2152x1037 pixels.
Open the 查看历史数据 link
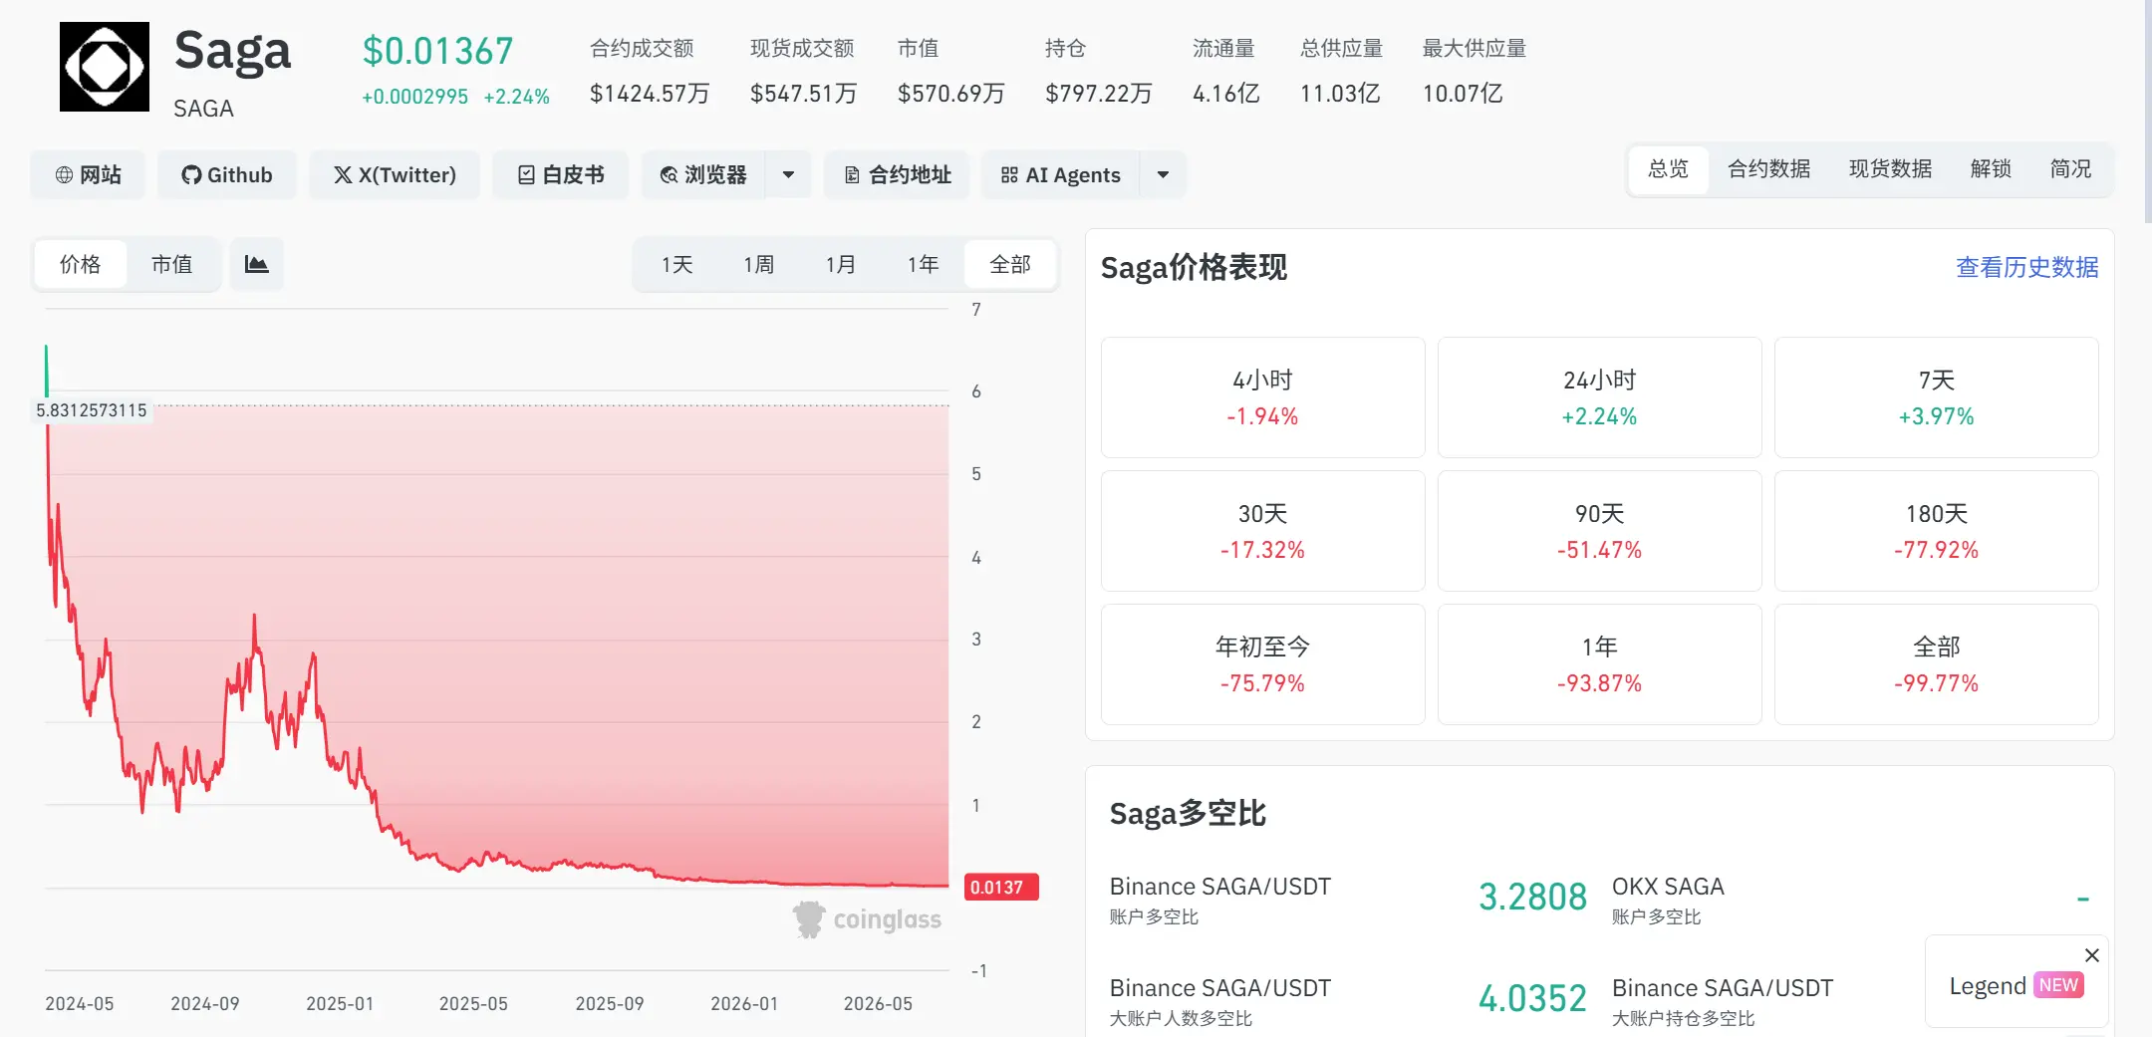pos(2026,267)
